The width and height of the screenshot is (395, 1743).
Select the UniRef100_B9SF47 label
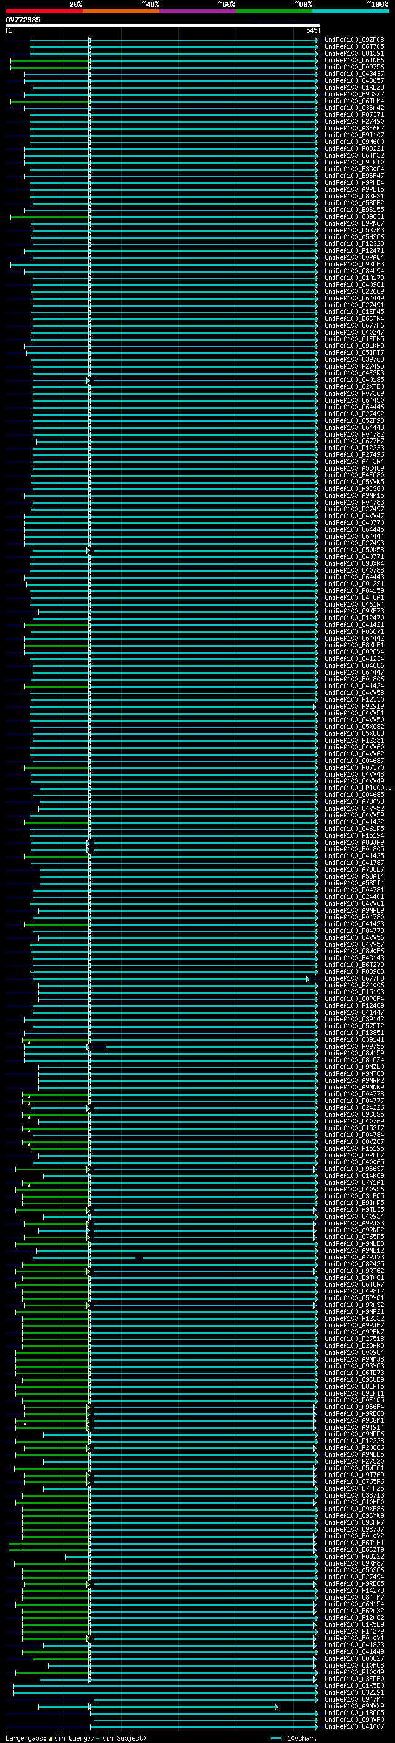[354, 175]
